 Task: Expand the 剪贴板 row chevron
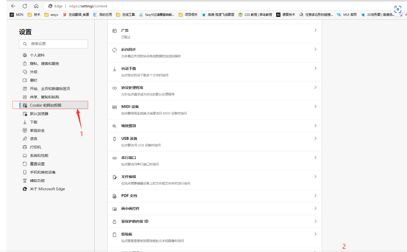(315, 234)
